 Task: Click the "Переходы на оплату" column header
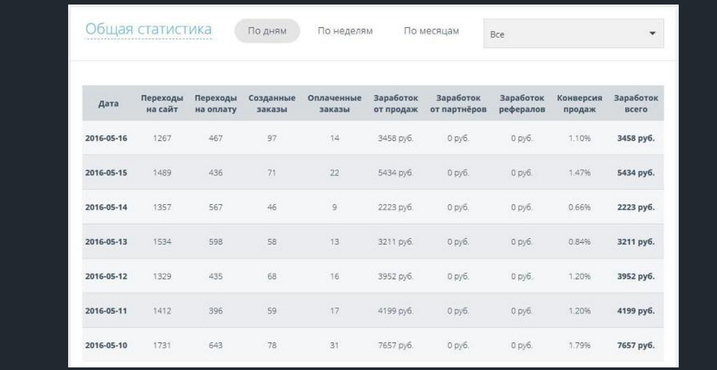click(215, 104)
